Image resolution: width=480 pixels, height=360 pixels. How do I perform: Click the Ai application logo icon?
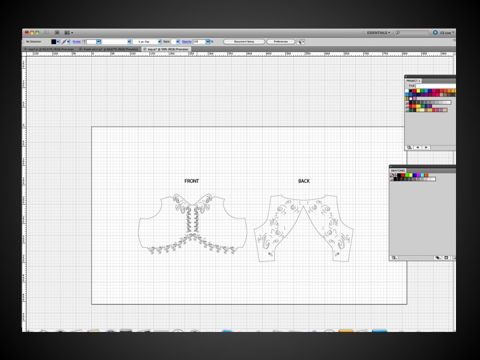[x=46, y=33]
